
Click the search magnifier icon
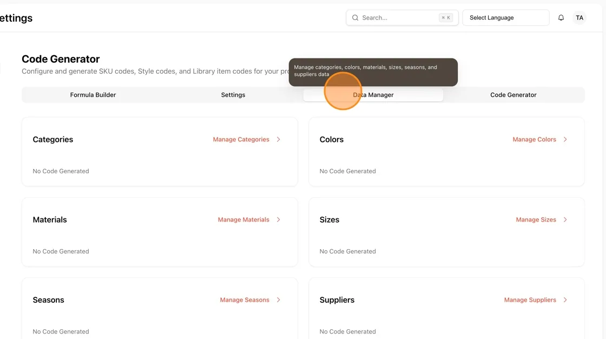pos(355,18)
